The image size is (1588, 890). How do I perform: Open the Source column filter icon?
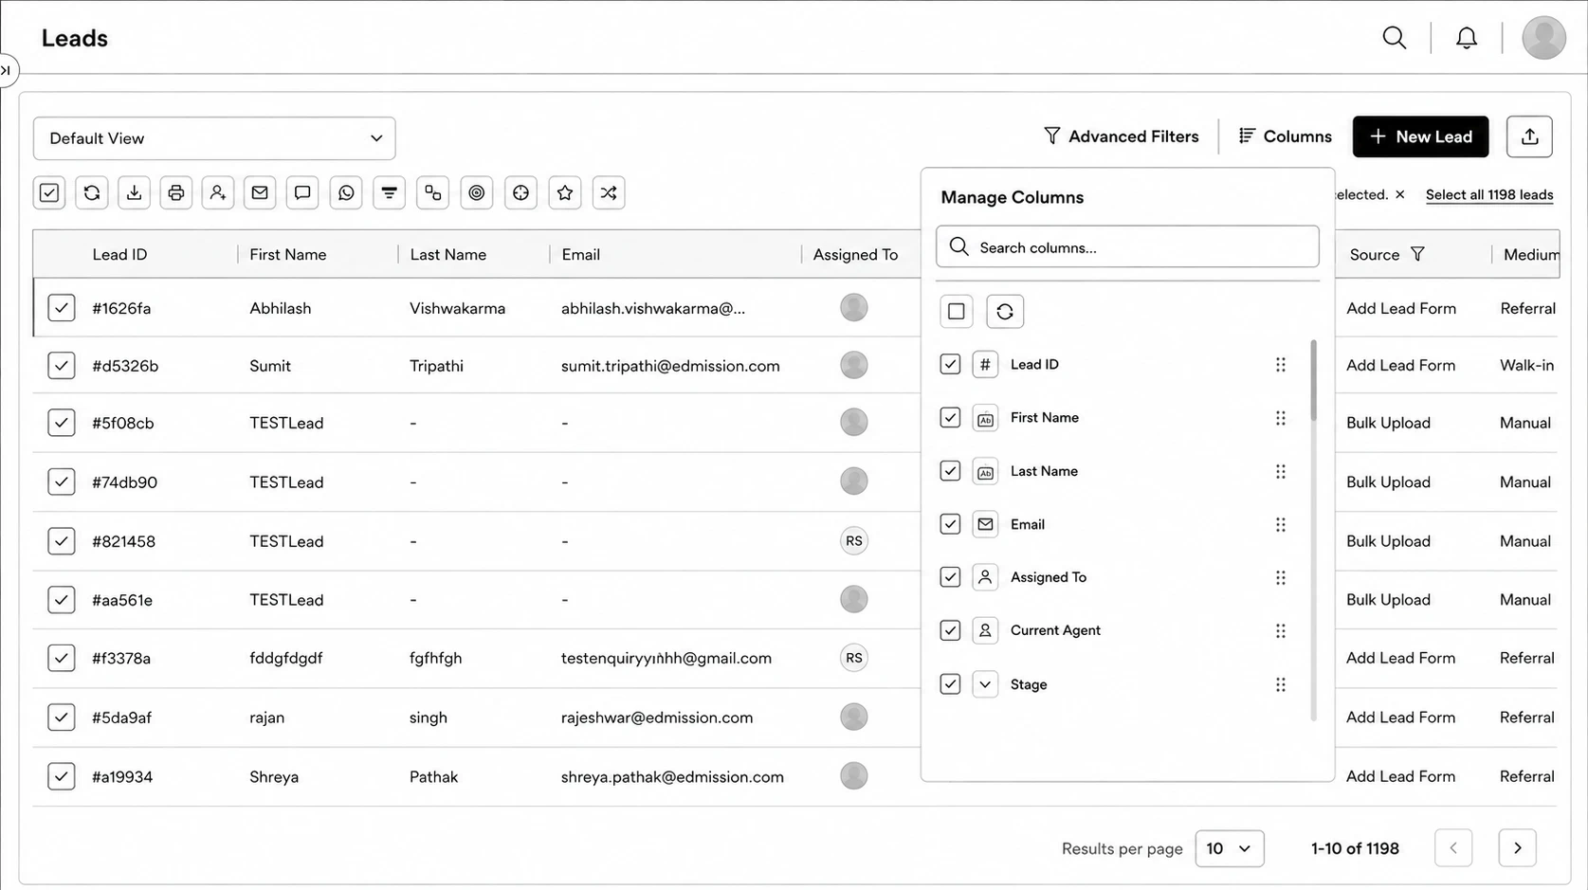tap(1417, 254)
